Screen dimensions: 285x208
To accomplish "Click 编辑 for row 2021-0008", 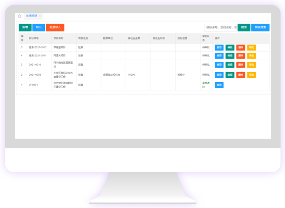I will tap(230, 75).
